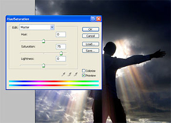
Task: Click the Saturation value field showing 75
Action: tap(61, 47)
